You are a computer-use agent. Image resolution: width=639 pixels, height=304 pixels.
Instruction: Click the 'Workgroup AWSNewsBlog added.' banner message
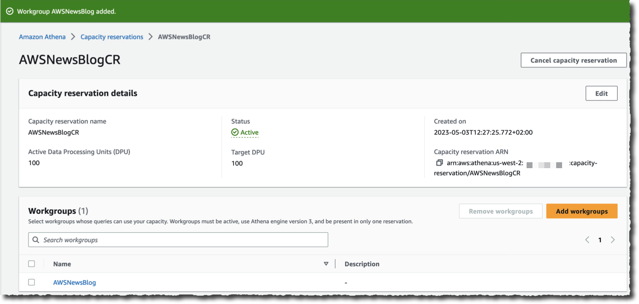[x=66, y=11]
